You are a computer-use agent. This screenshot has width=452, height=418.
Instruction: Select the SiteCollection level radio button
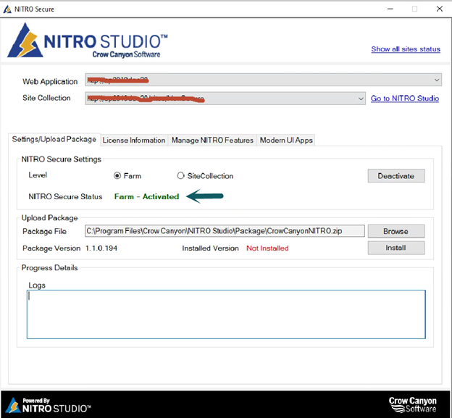coord(180,176)
